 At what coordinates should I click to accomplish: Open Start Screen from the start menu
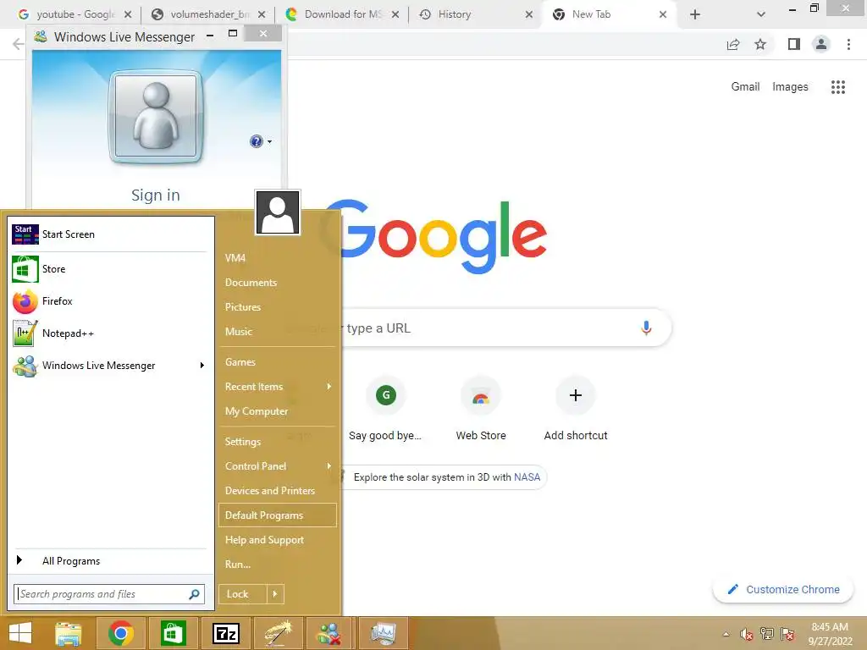[x=109, y=234]
